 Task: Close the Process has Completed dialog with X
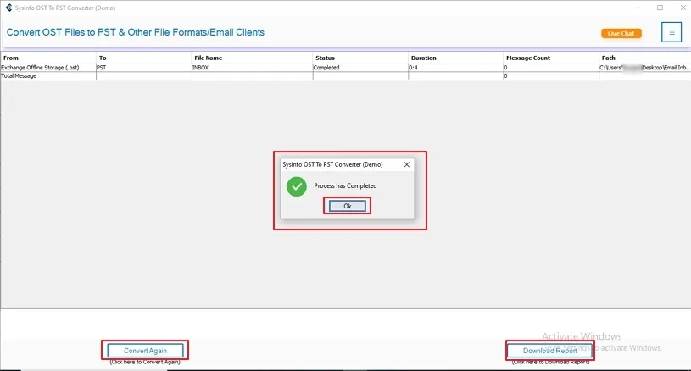pyautogui.click(x=407, y=164)
